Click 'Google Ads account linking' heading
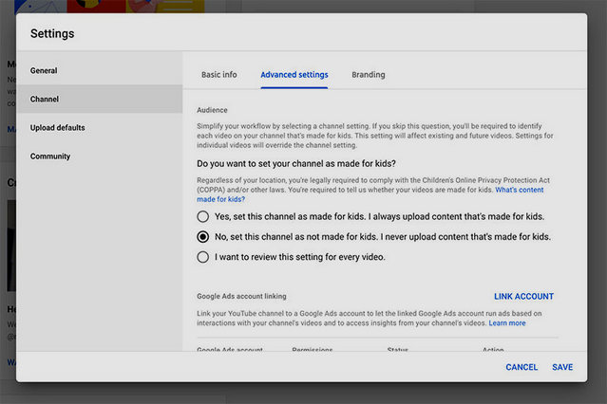 (x=241, y=296)
